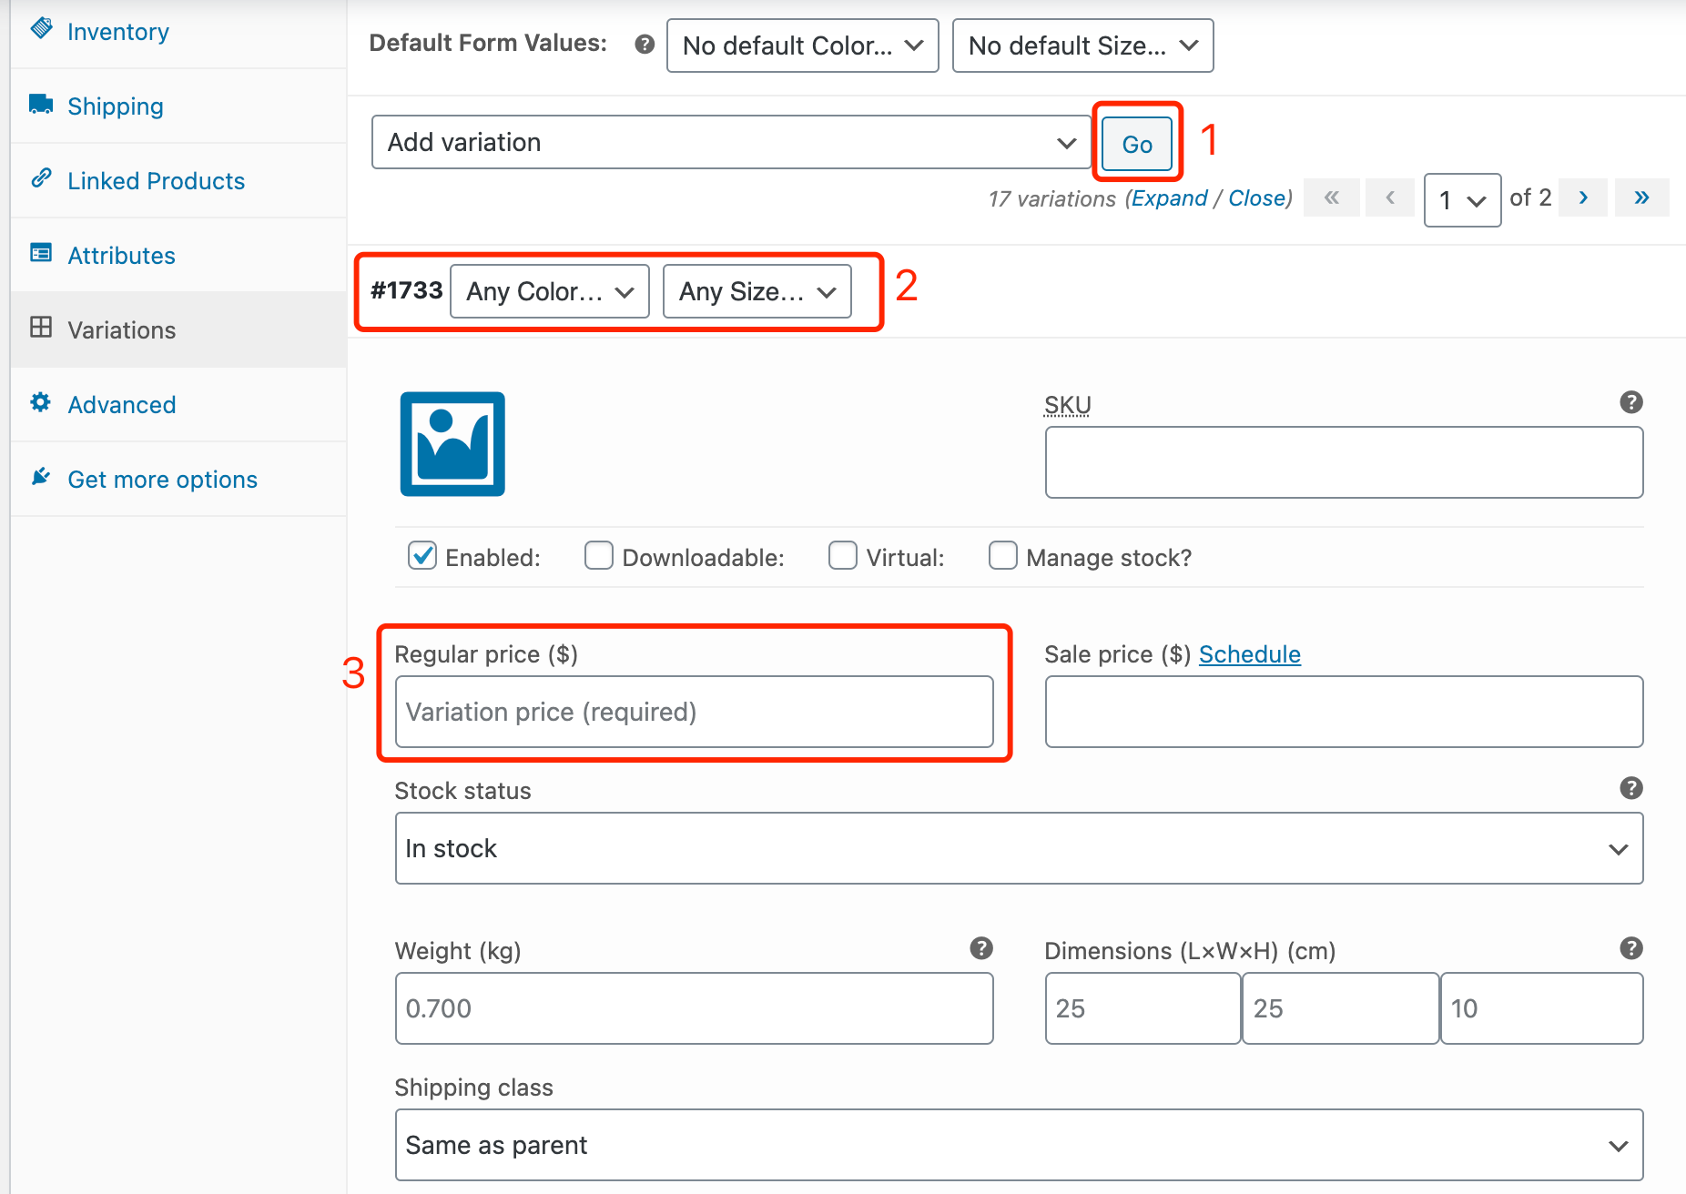The image size is (1686, 1194).
Task: Click the SKU input field
Action: coord(1344,462)
